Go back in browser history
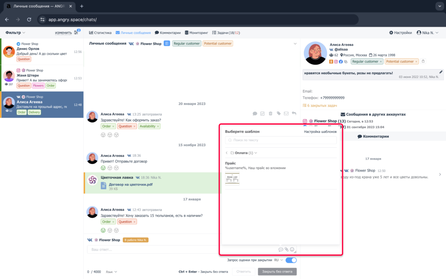446x279 pixels. 7,20
